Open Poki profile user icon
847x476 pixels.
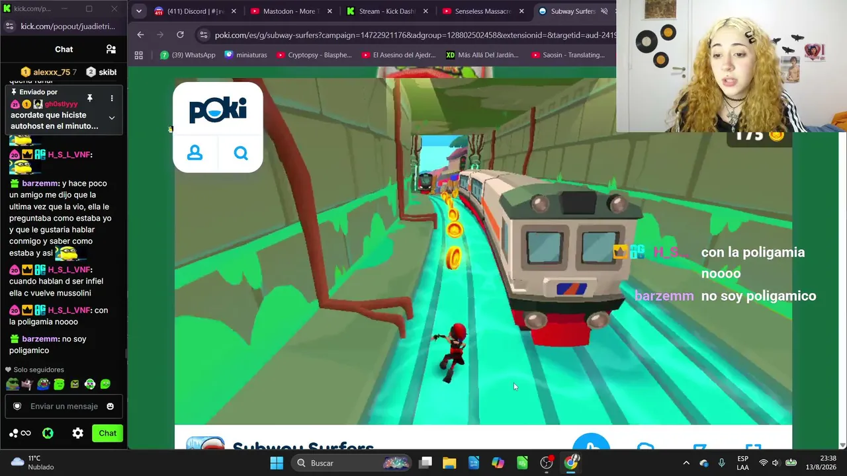pyautogui.click(x=195, y=153)
